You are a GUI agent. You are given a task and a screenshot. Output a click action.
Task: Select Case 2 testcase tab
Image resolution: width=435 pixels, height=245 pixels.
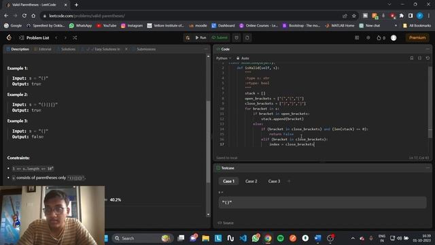pyautogui.click(x=251, y=181)
